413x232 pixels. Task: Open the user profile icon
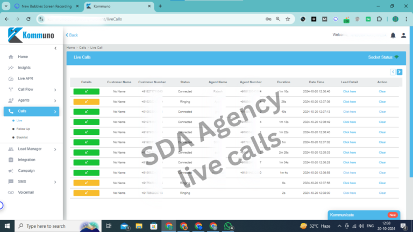(x=403, y=35)
